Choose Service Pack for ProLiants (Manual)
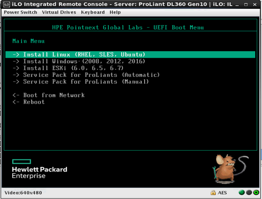 81,82
